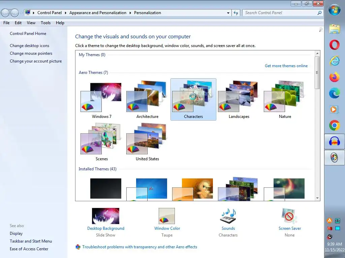
Task: Click the themes list scrollbar up arrow
Action: [x=317, y=53]
